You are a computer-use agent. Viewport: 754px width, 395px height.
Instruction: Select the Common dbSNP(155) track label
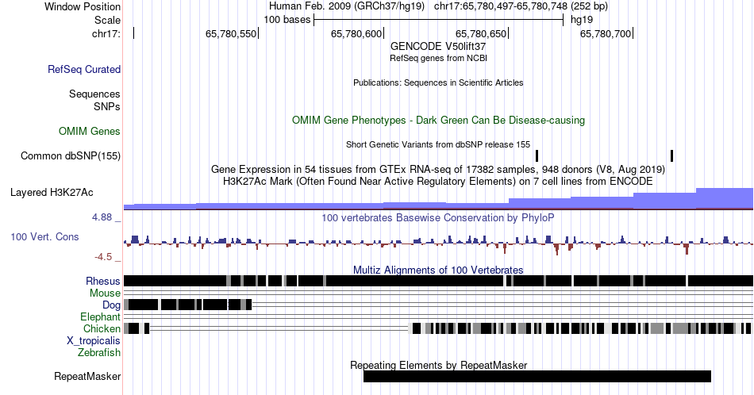(71, 155)
